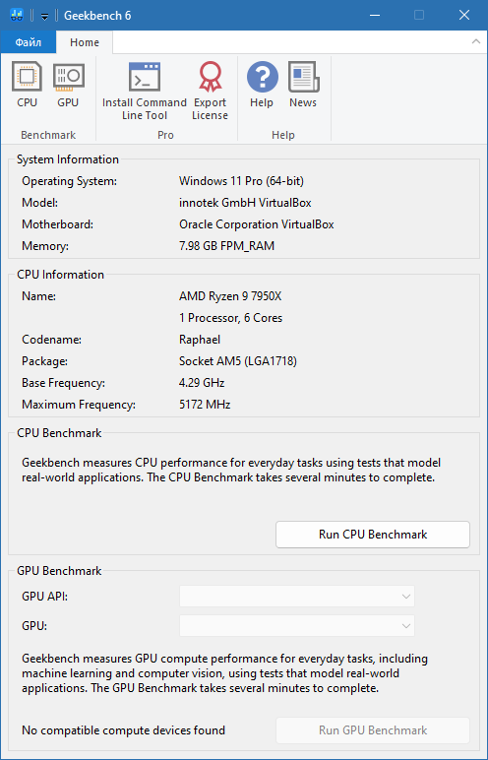Open the Help ribbon icon

tap(262, 86)
